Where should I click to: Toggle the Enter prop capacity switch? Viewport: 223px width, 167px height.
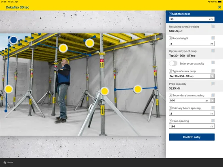click(x=173, y=63)
